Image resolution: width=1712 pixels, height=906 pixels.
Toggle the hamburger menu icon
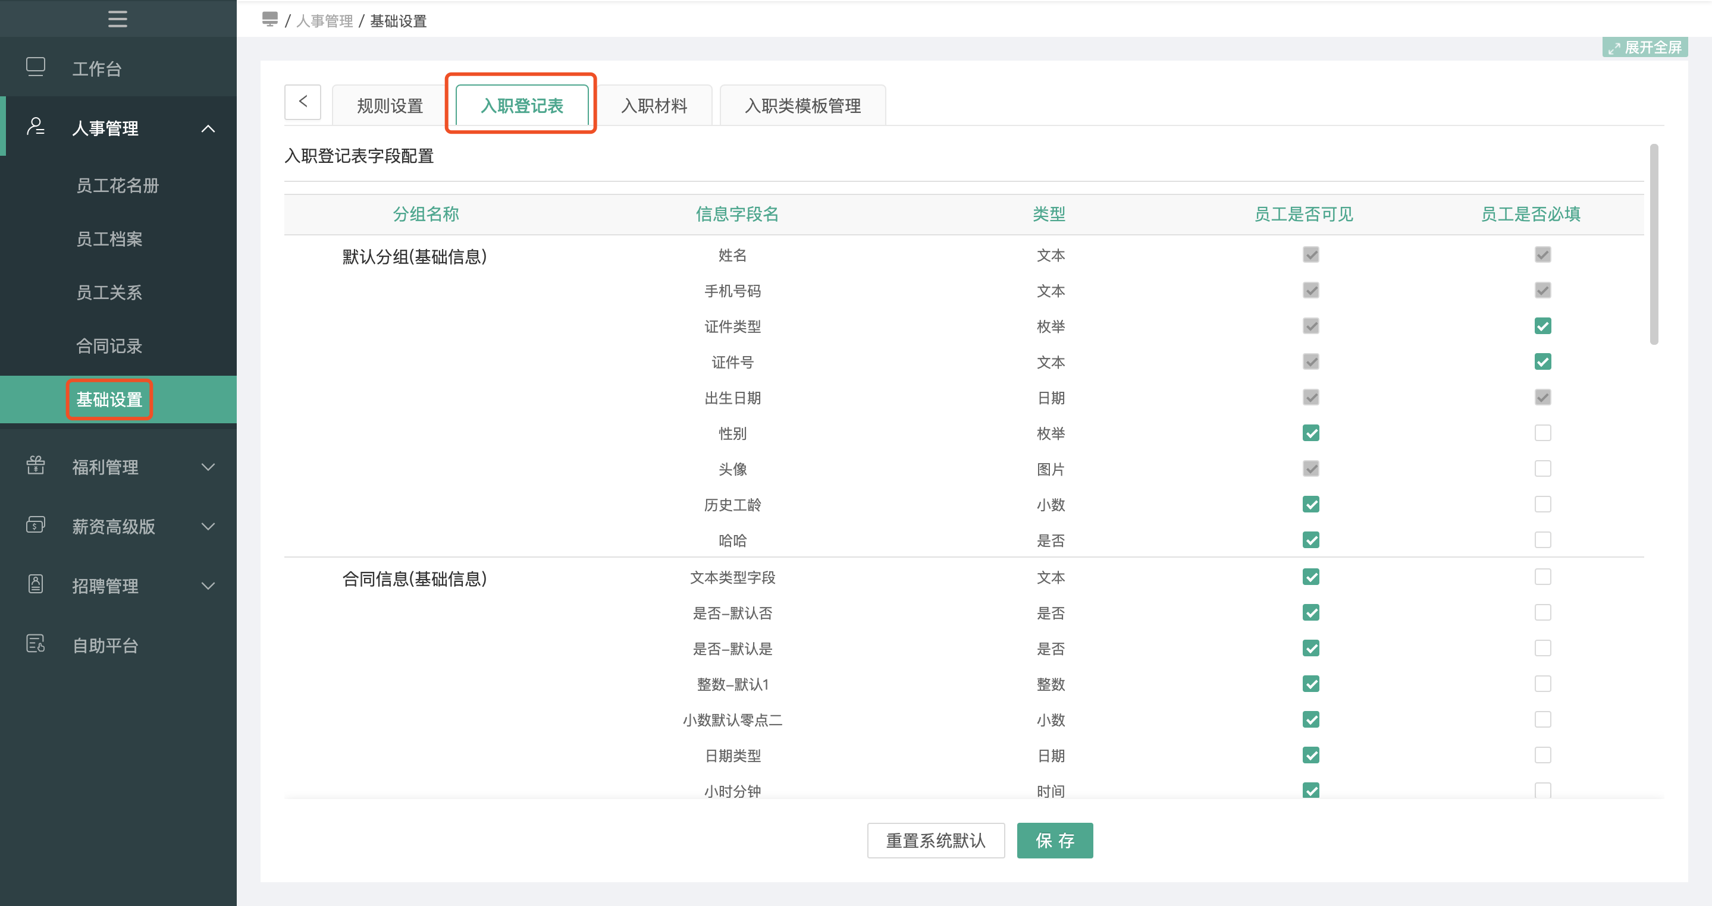118,18
